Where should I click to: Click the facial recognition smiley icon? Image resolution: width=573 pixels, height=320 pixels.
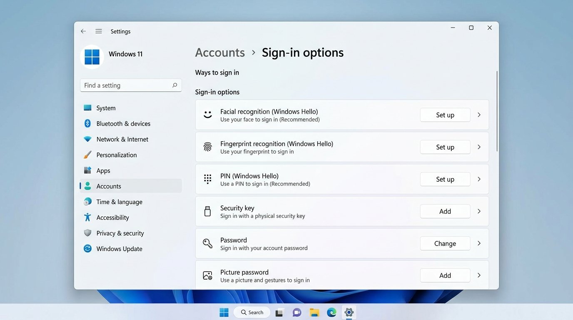[208, 115]
